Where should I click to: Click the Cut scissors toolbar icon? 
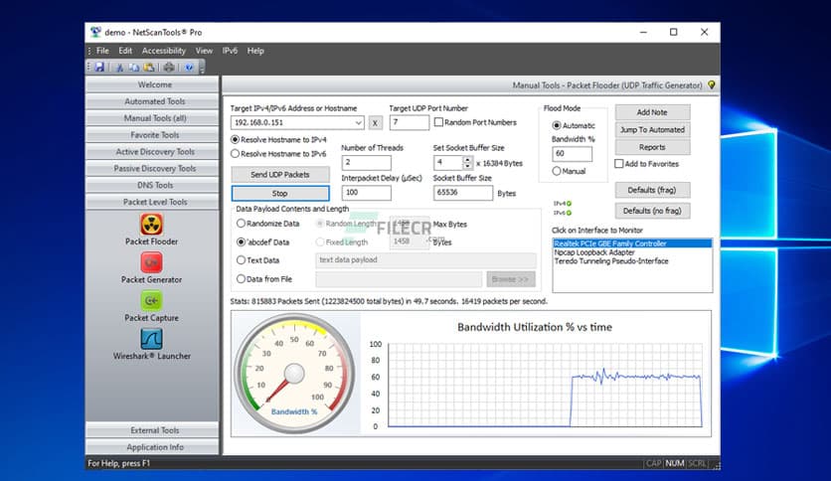point(119,68)
